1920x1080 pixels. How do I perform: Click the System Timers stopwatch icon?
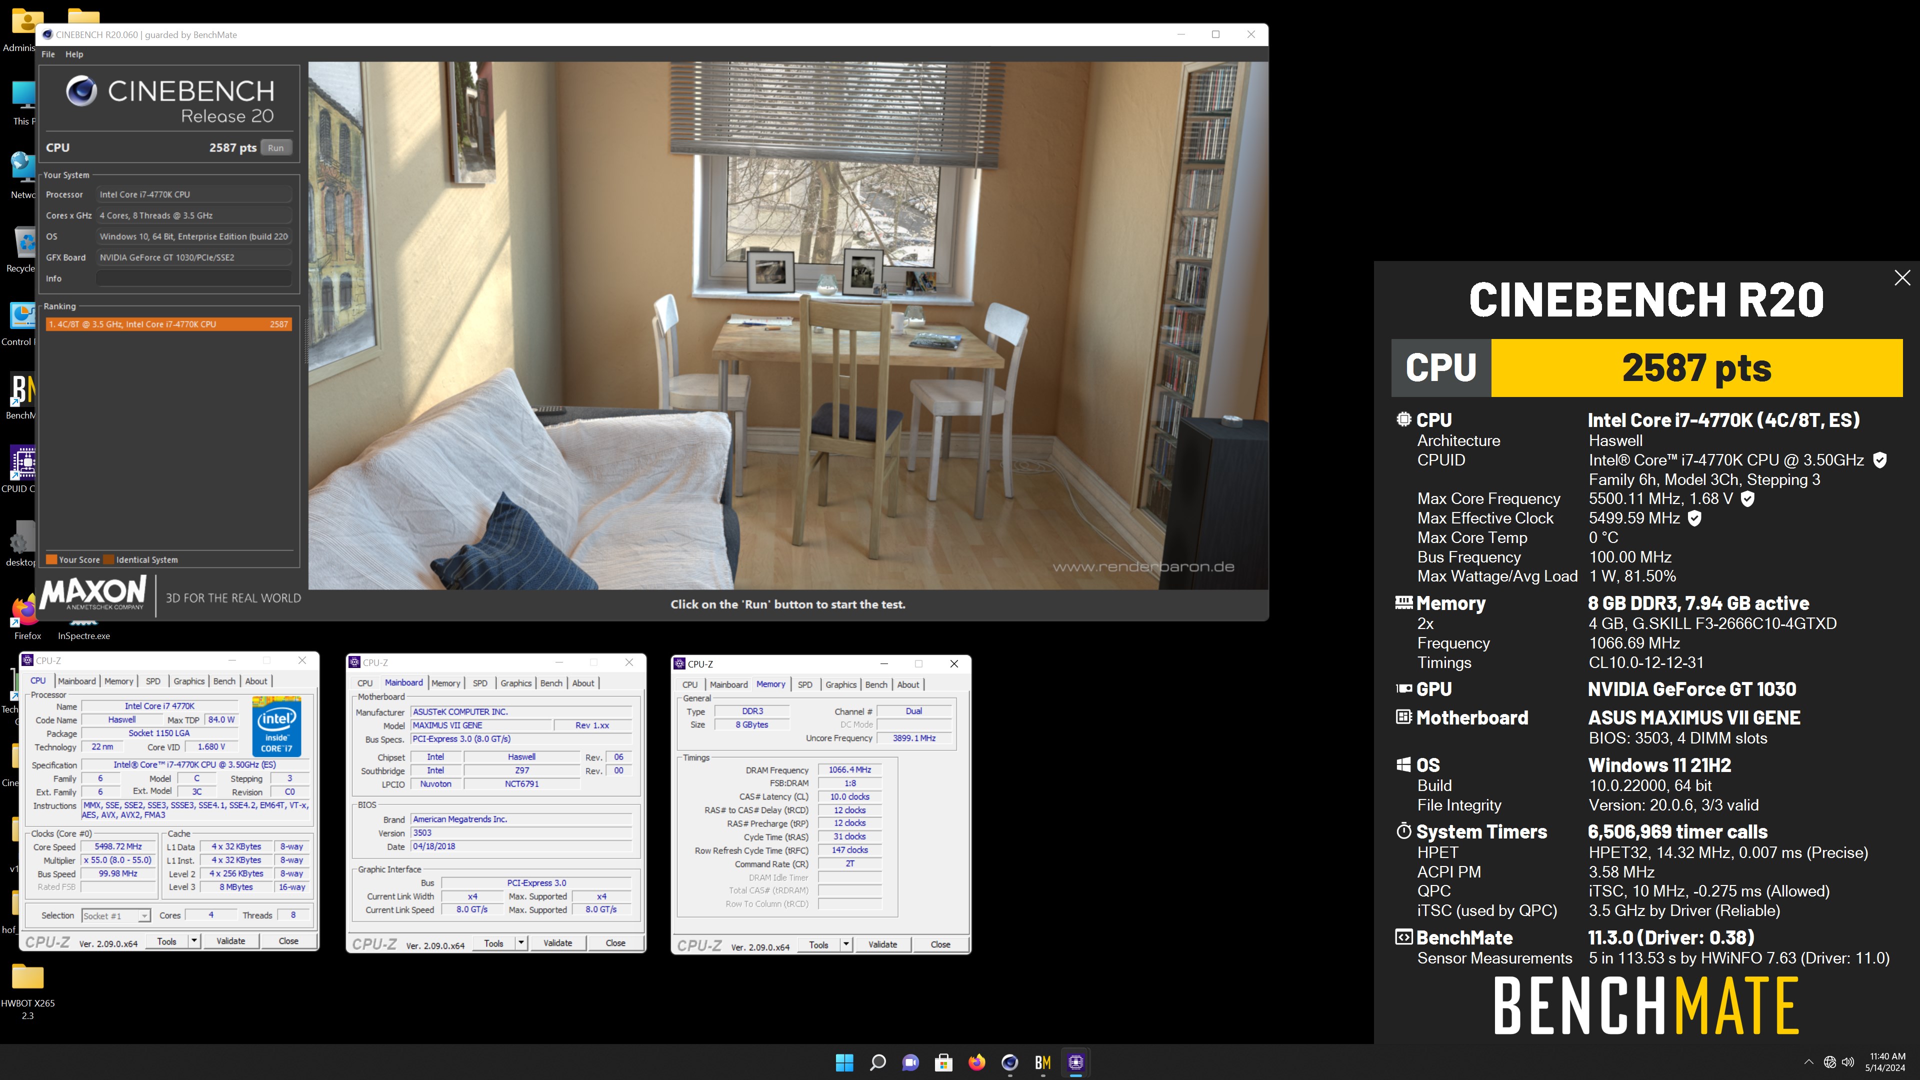1403,831
